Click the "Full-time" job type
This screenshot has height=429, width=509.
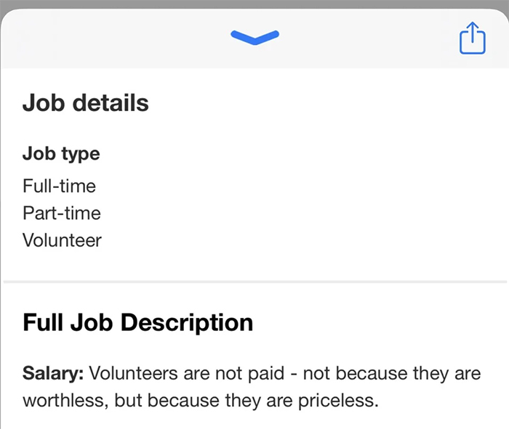pyautogui.click(x=59, y=186)
